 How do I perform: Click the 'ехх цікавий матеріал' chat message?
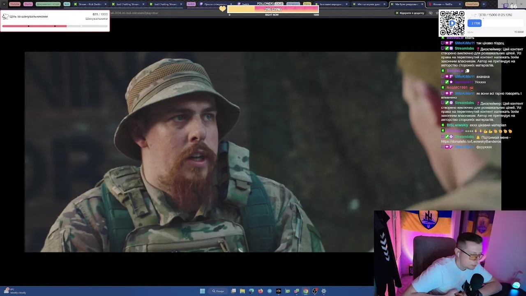pyautogui.click(x=488, y=125)
